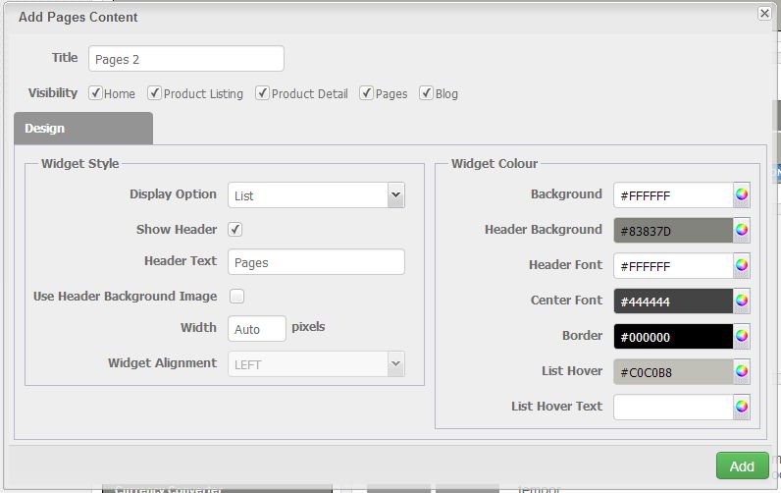Open color picker icon for Header Font
This screenshot has height=493, width=781.
(742, 265)
